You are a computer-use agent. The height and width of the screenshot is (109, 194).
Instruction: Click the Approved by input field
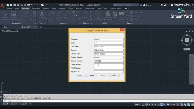click(109, 72)
